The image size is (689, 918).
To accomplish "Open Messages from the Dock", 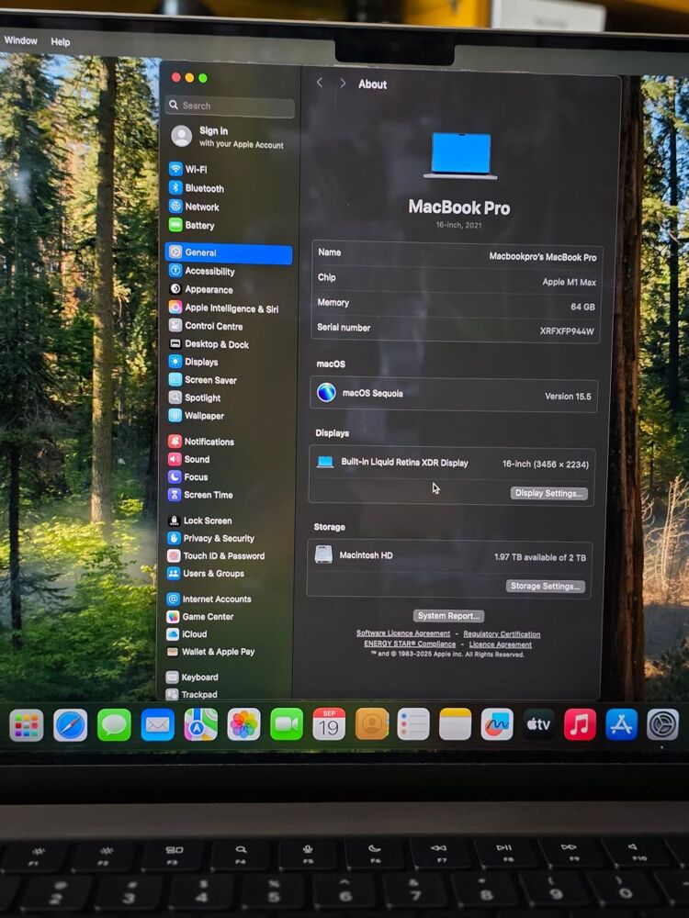I will 114,725.
